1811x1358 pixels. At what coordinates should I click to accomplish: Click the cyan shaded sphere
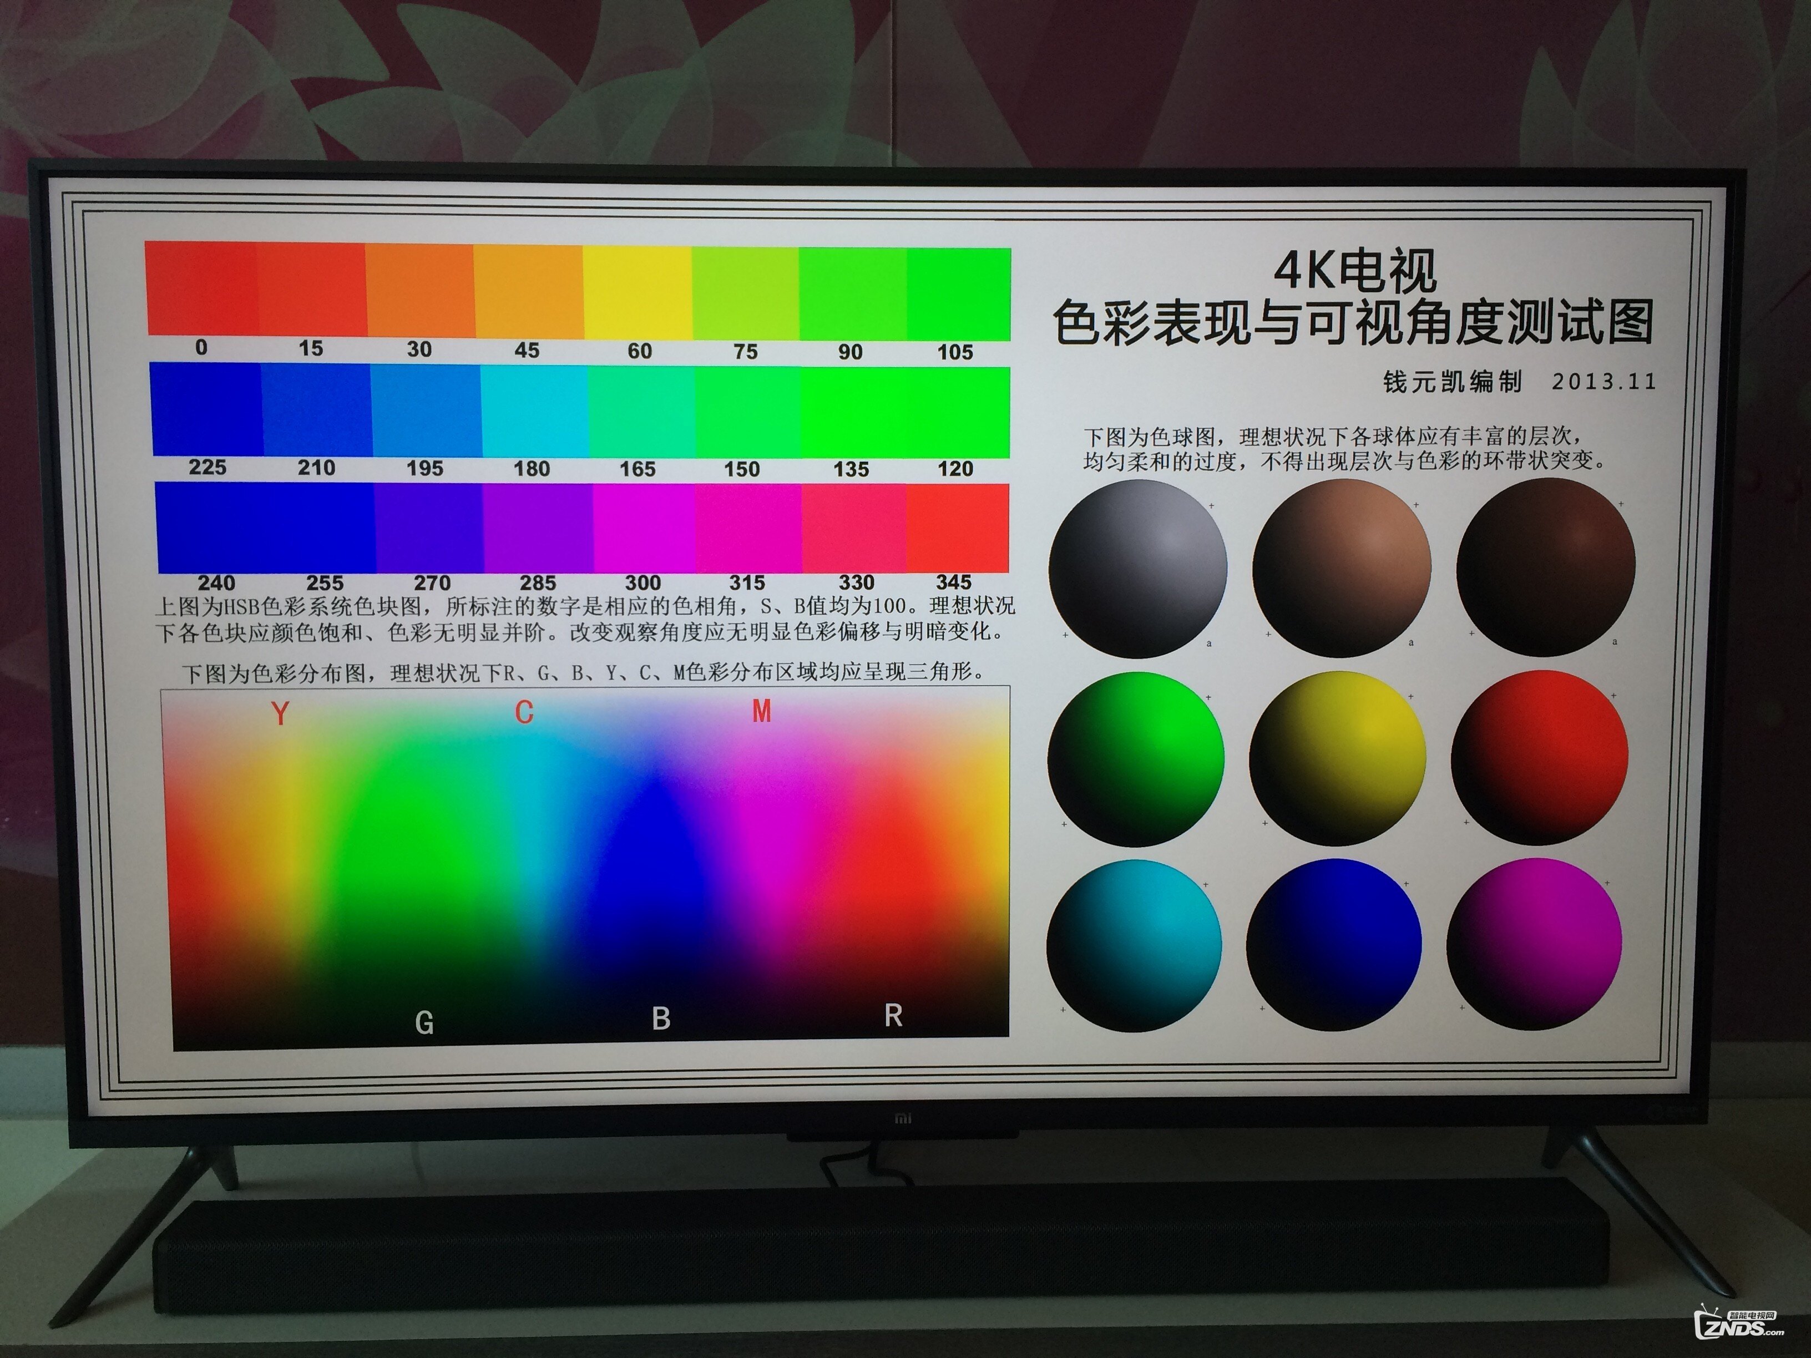(x=1134, y=945)
